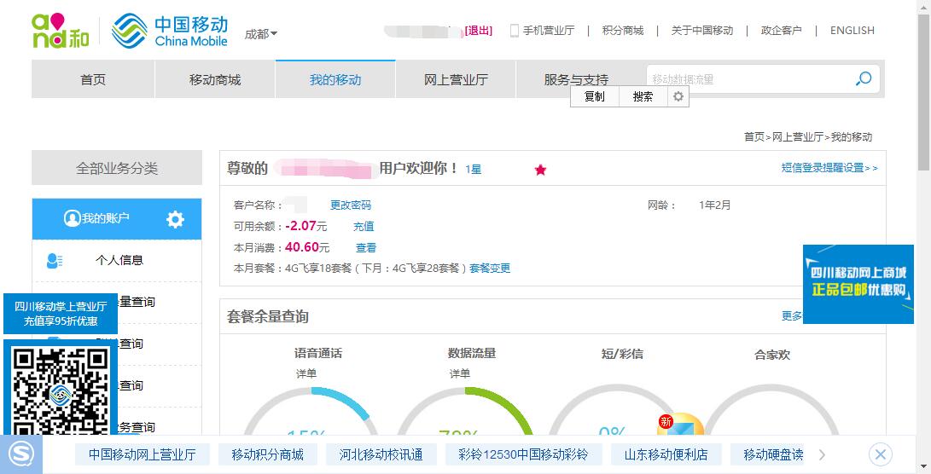Open 政企客户 link
This screenshot has height=474, width=931.
[782, 30]
